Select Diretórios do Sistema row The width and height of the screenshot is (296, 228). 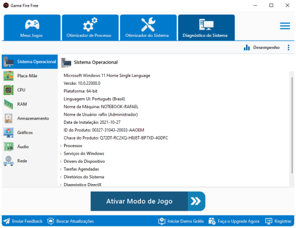tap(84, 177)
